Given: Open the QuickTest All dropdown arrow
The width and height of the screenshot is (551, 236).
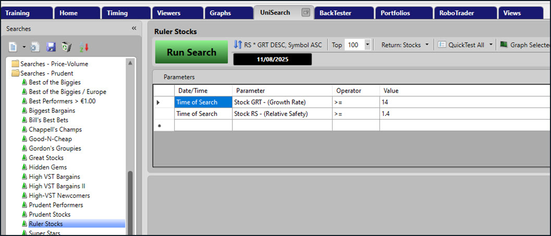Looking at the screenshot, I should (491, 45).
